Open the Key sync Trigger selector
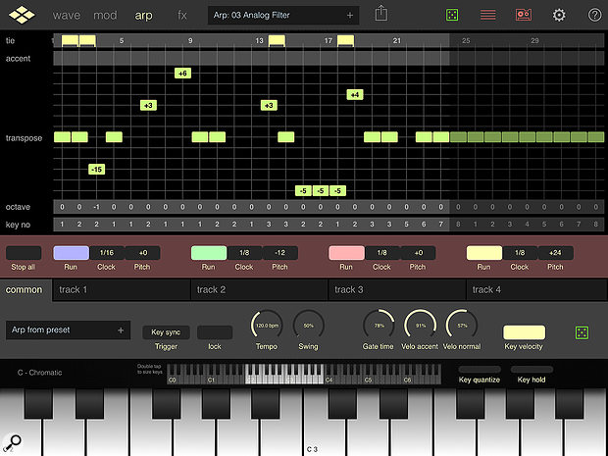This screenshot has height=456, width=608. click(166, 332)
